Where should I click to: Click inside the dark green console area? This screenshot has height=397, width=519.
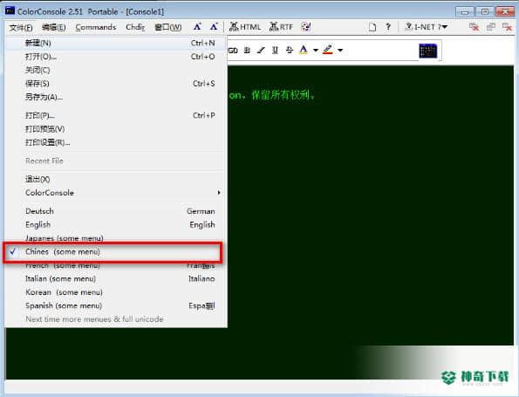click(370, 205)
